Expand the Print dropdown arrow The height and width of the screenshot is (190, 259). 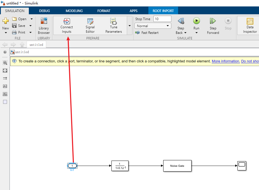coord(31,32)
